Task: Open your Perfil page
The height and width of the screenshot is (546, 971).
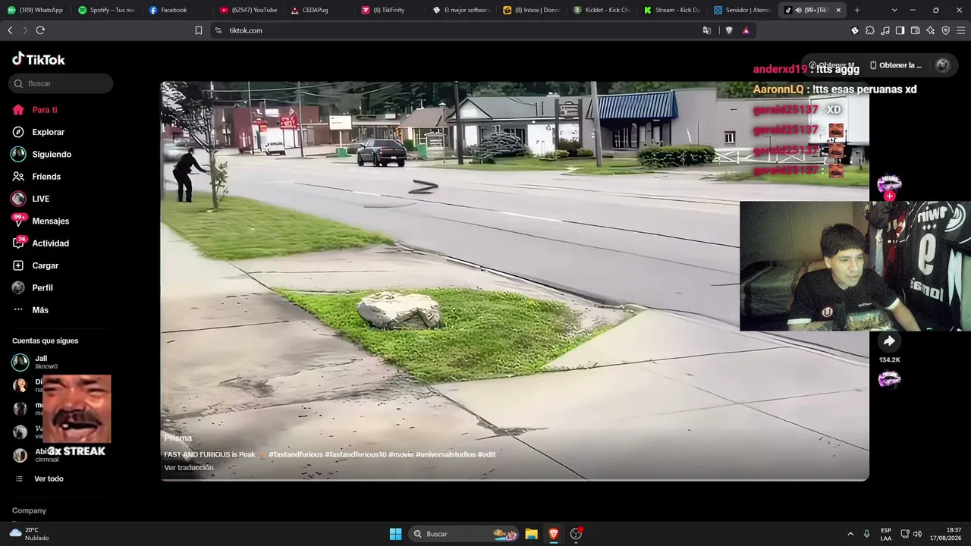Action: point(42,287)
